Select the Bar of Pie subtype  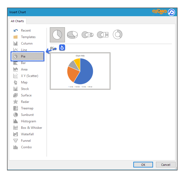pos(103,35)
